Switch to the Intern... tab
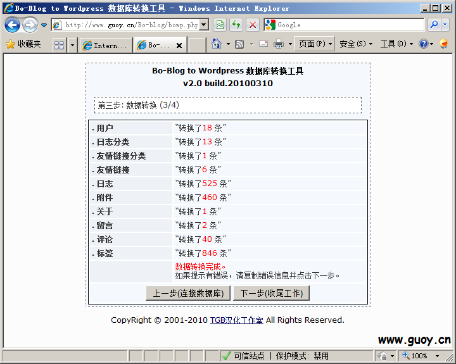This screenshot has width=456, height=364. 106,46
